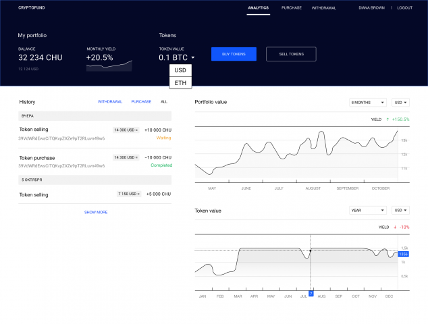Click the AUGUST label on portfolio chart
This screenshot has width=428, height=324.
click(313, 188)
